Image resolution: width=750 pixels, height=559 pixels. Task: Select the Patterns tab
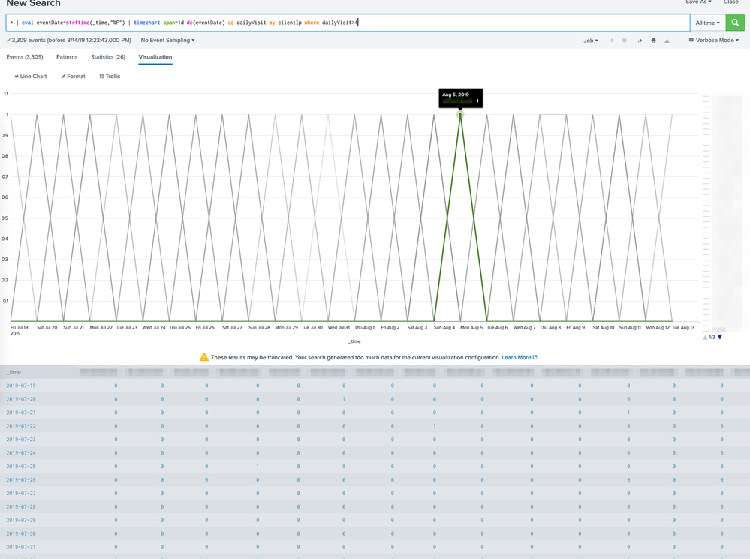[67, 57]
